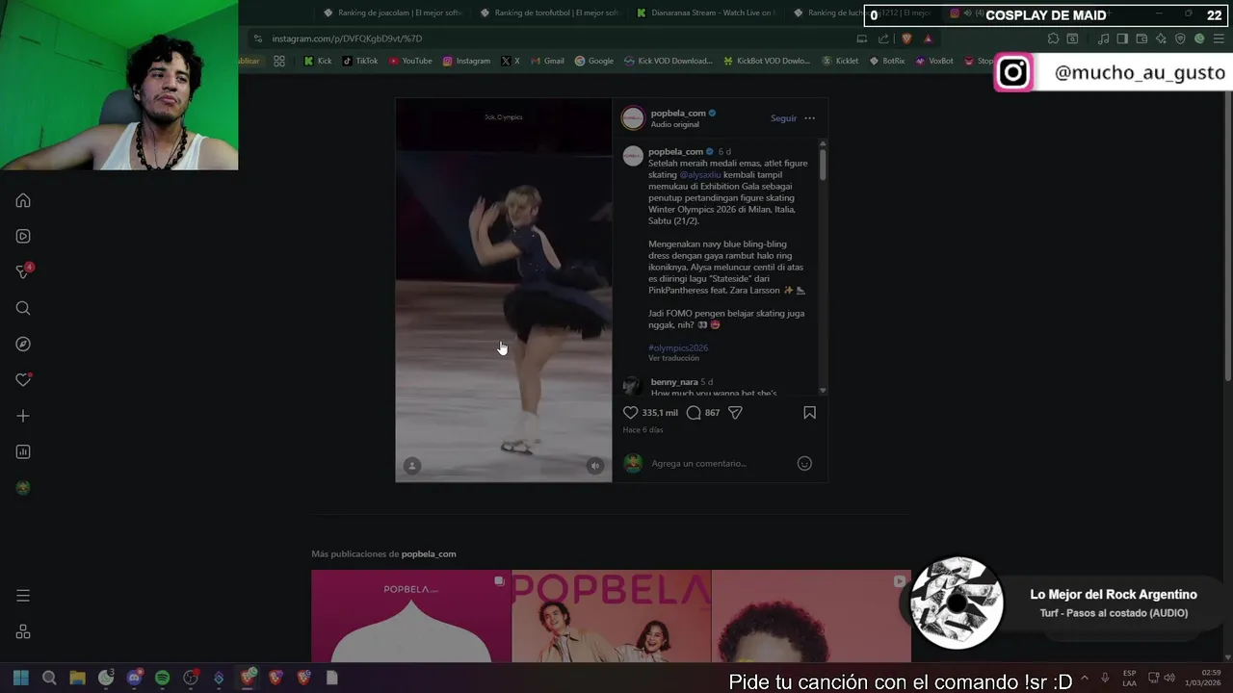Viewport: 1233px width, 693px height.
Task: Open the post's three-dot options menu
Action: pyautogui.click(x=809, y=118)
